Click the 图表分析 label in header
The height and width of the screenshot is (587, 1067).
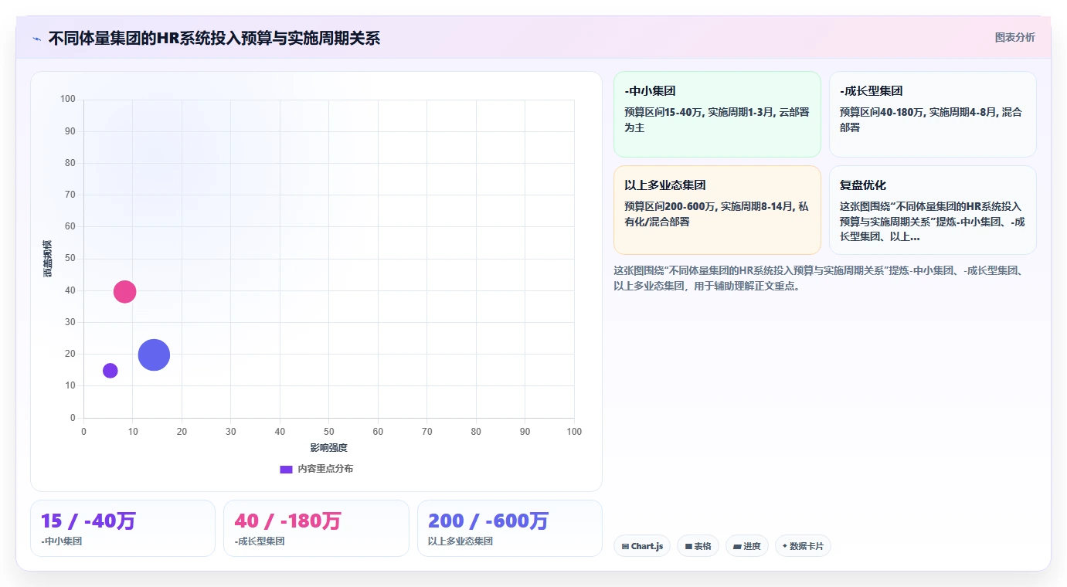(1014, 37)
